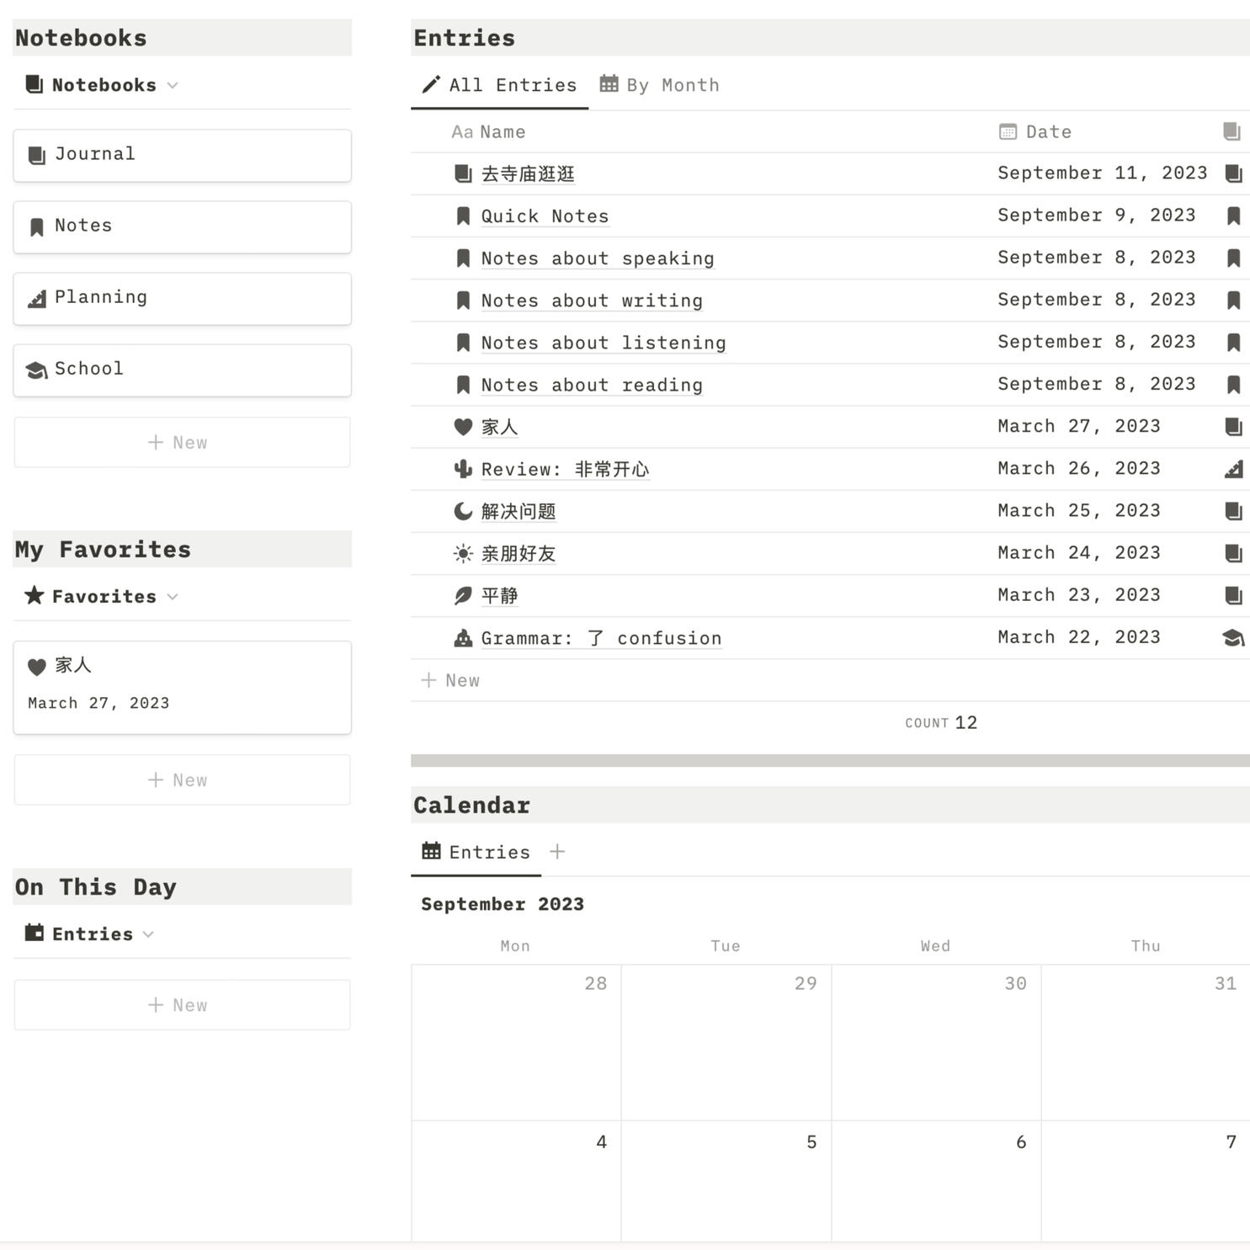The height and width of the screenshot is (1250, 1250).
Task: Click the graduation cap icon on Grammar row
Action: pos(1233,638)
